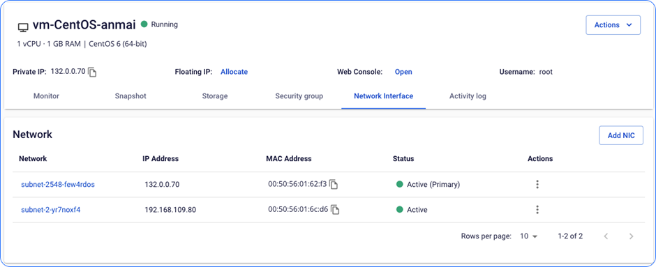Viewport: 656px width, 267px height.
Task: Click the IP Address column header
Action: click(161, 159)
